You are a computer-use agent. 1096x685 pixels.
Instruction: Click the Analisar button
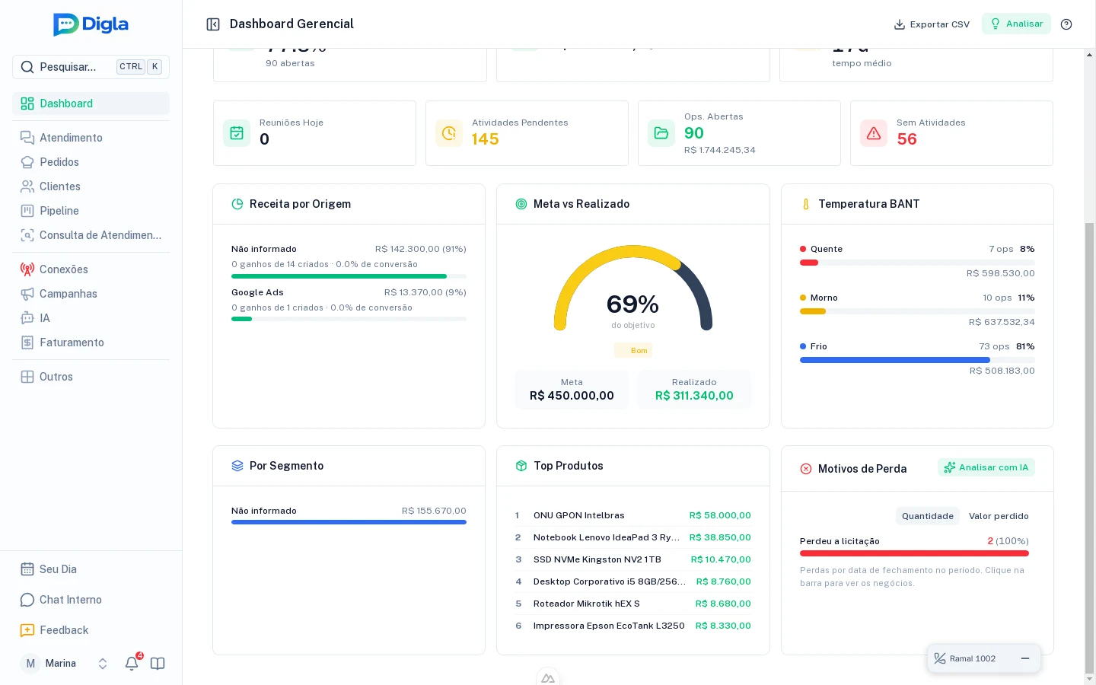1016,24
